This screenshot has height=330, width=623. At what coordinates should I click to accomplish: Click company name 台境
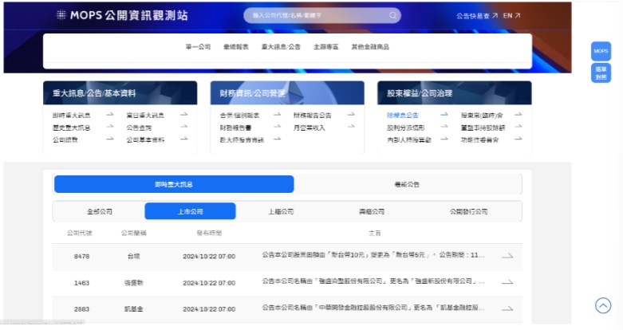133,257
